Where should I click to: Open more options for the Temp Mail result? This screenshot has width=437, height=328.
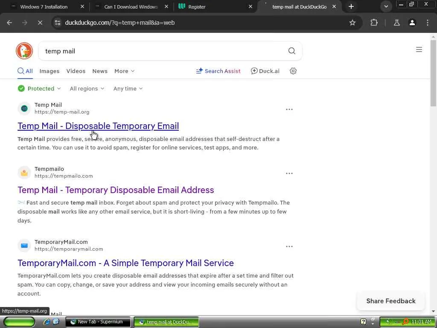click(x=289, y=109)
